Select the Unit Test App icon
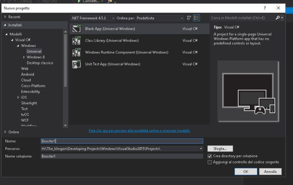 click(x=77, y=64)
